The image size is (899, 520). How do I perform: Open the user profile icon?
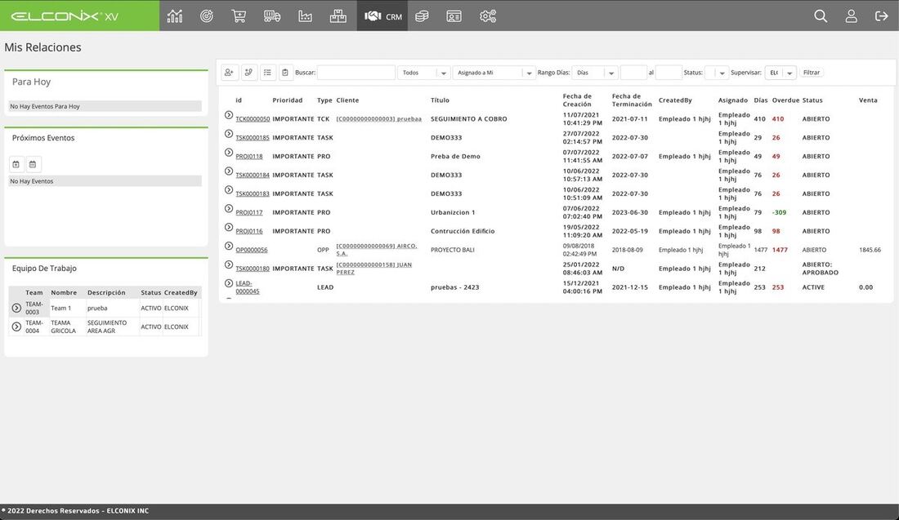click(852, 16)
